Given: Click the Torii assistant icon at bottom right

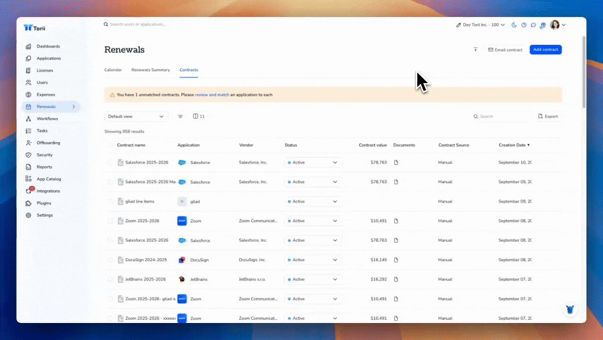Looking at the screenshot, I should coord(571,310).
